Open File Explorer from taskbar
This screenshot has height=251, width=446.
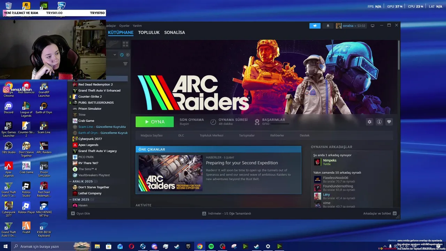(x=97, y=246)
